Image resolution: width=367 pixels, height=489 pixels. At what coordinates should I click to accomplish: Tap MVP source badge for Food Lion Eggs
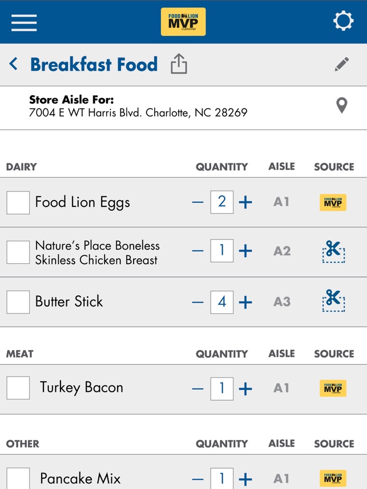333,202
